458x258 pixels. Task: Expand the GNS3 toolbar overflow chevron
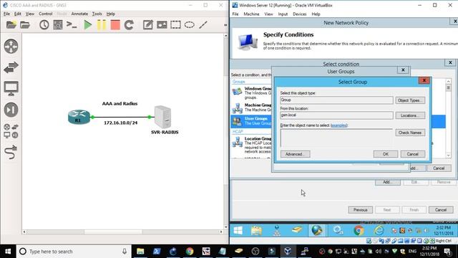coord(225,25)
